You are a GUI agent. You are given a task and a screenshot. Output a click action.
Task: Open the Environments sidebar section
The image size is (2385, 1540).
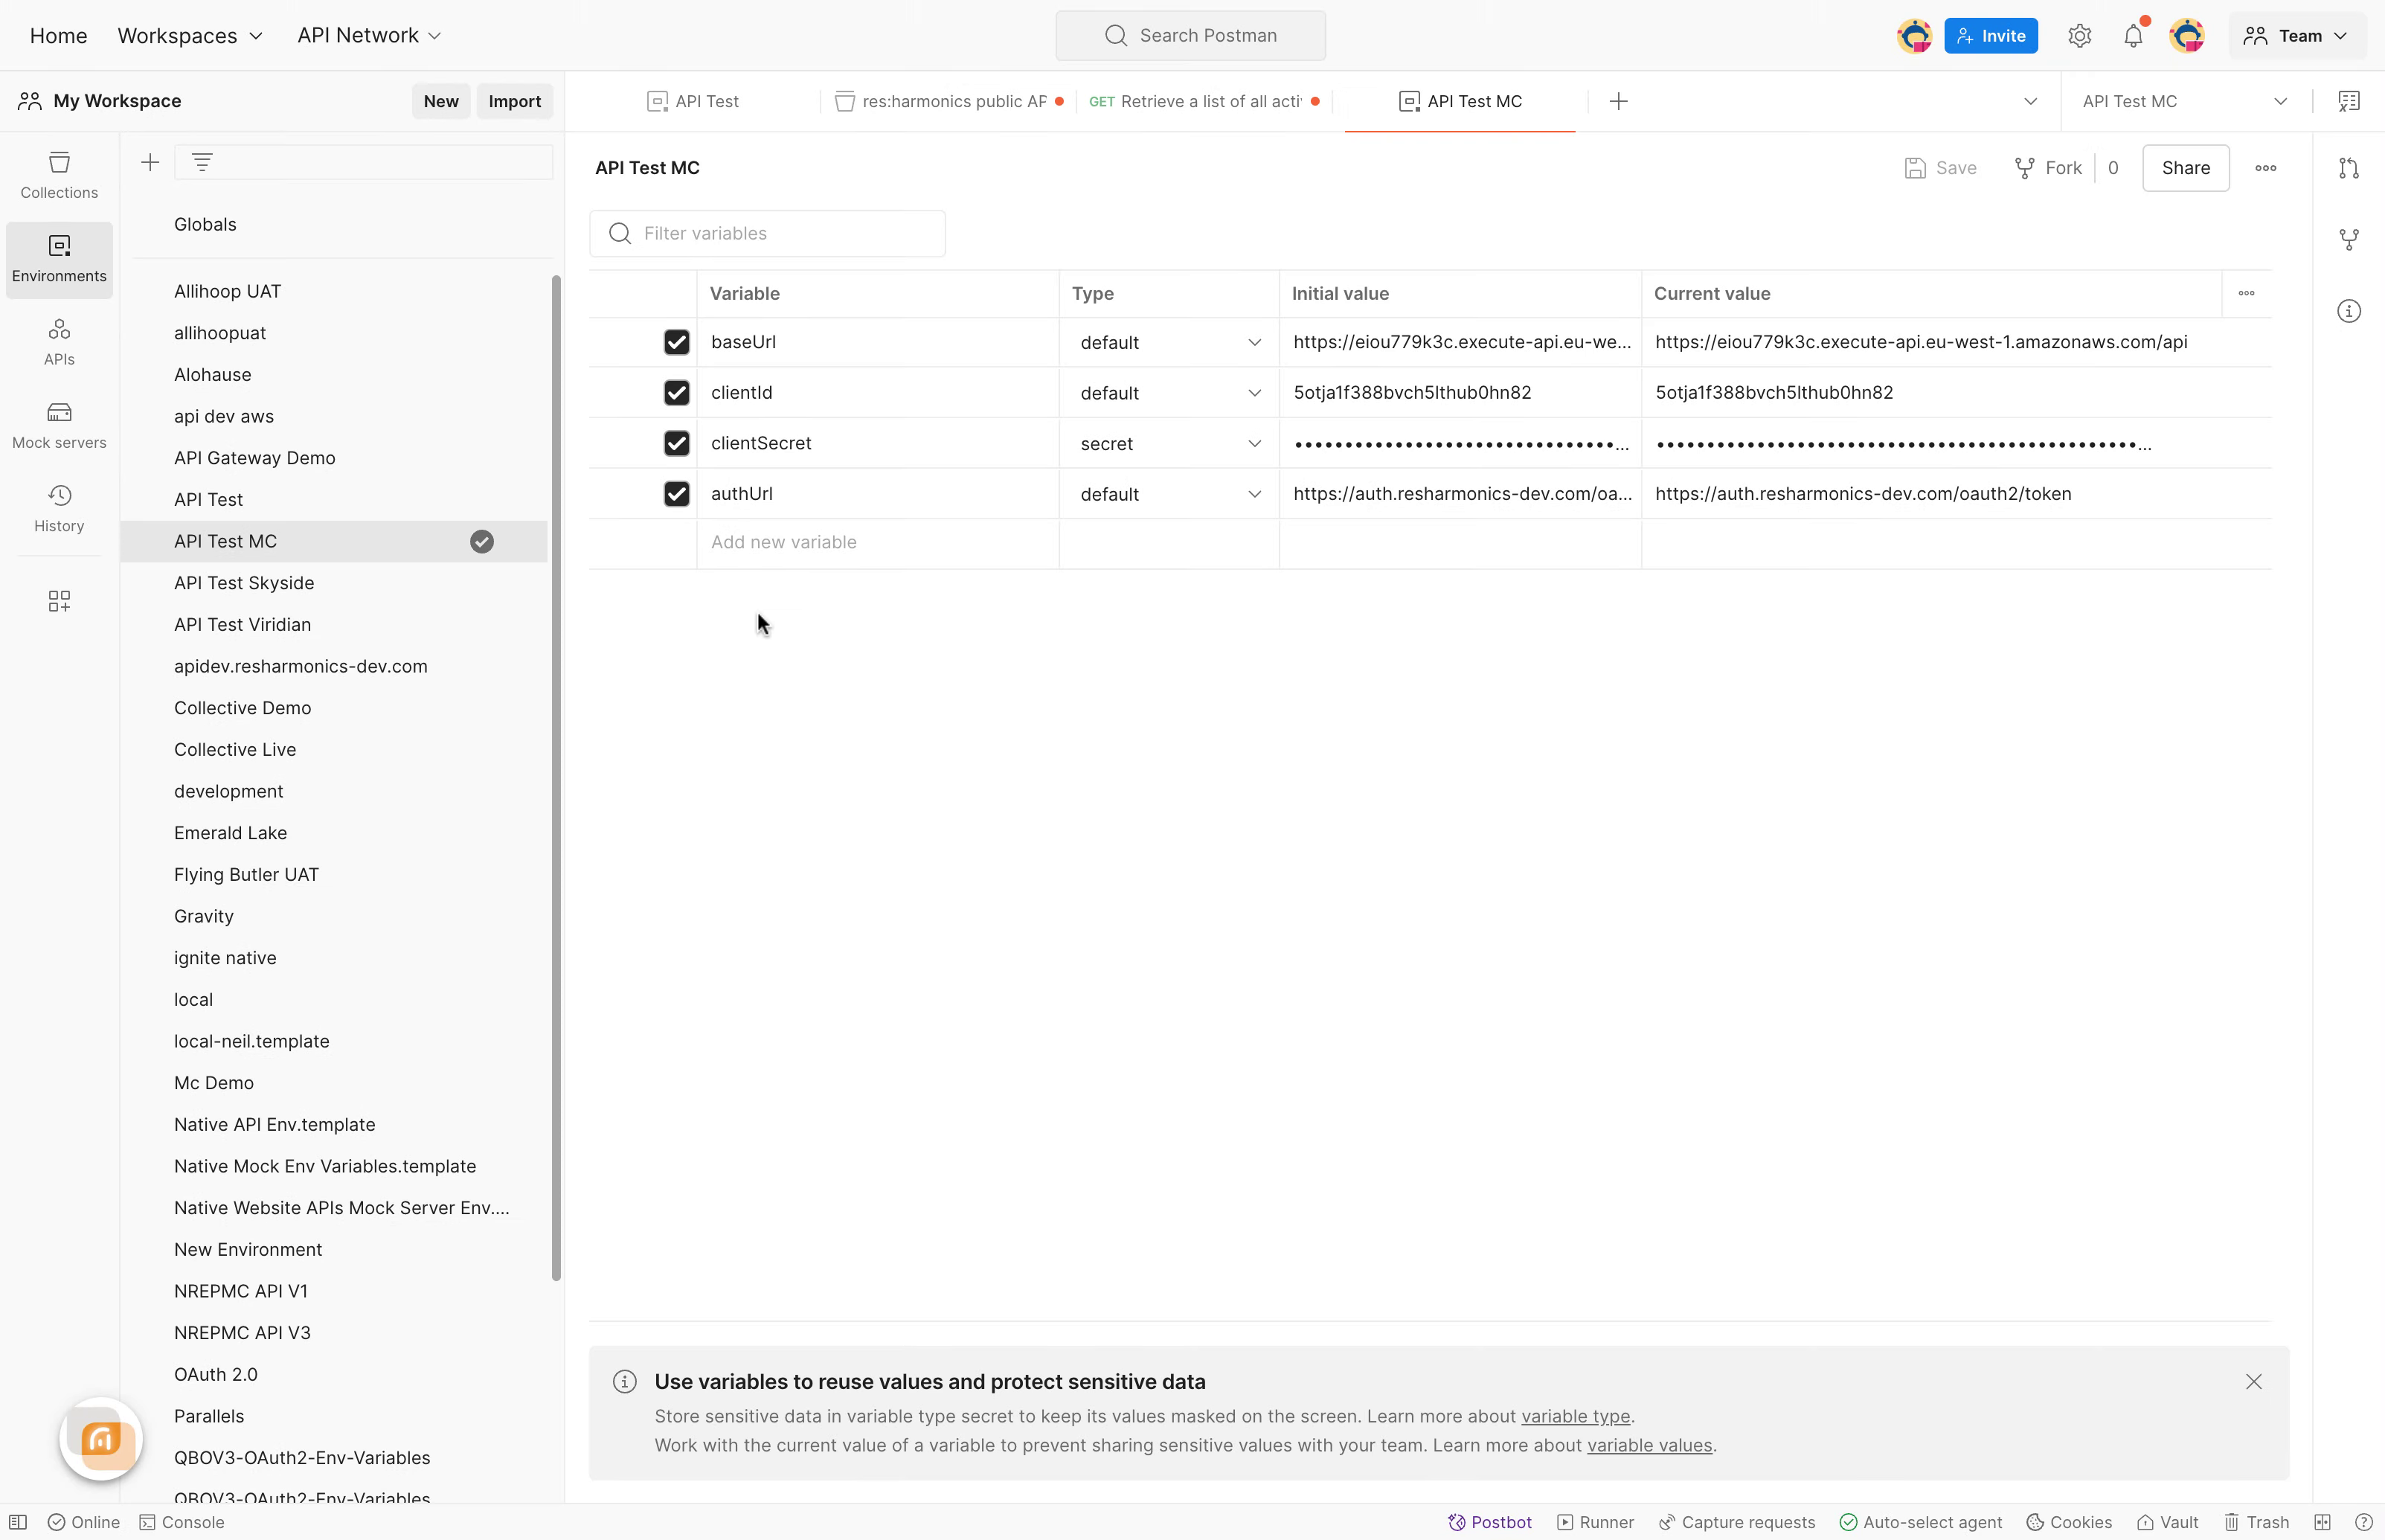coord(59,259)
